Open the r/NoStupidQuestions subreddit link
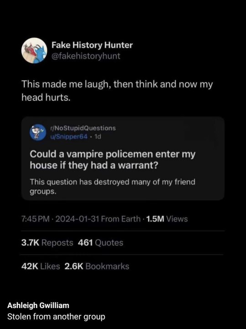The width and height of the screenshot is (246, 329). (x=83, y=128)
